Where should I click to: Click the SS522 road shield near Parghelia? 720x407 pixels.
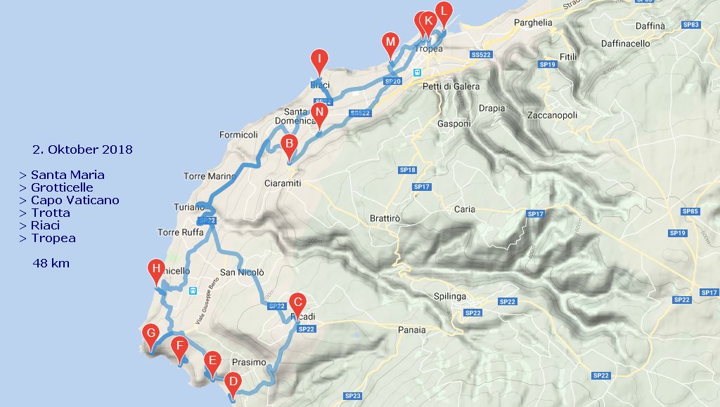481,55
